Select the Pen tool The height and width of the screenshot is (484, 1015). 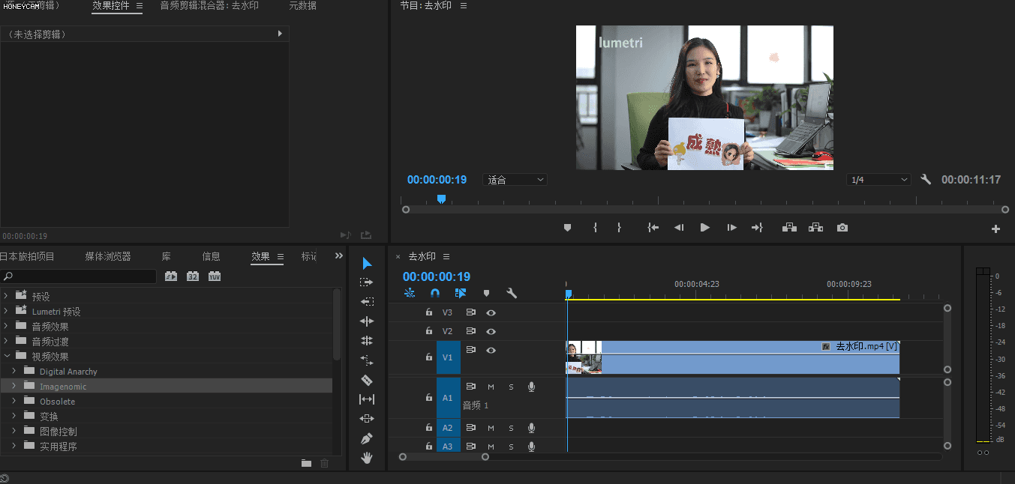(367, 438)
